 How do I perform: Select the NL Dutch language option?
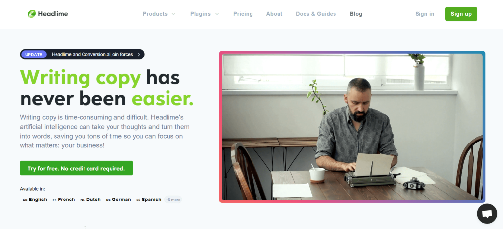click(90, 200)
